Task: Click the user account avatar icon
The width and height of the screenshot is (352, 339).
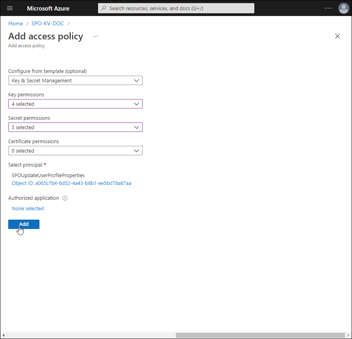Action: [343, 8]
